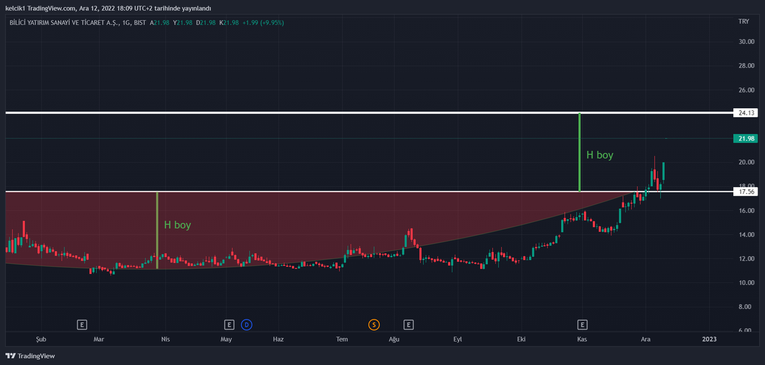Viewport: 765px width, 365px height.
Task: Click the Eyl month label on time axis
Action: click(x=458, y=340)
